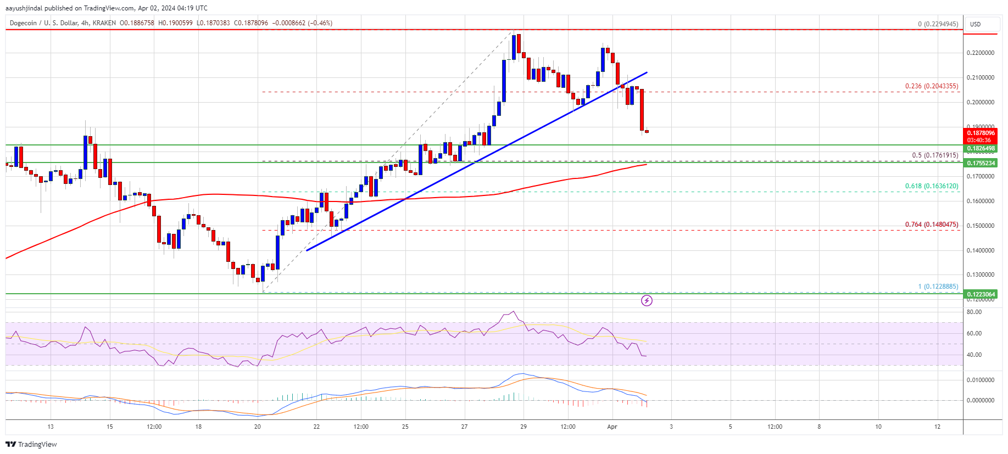Viewport: 1008px width, 454px height.
Task: Select the 0.236 Fibonacci level label
Action: point(932,86)
